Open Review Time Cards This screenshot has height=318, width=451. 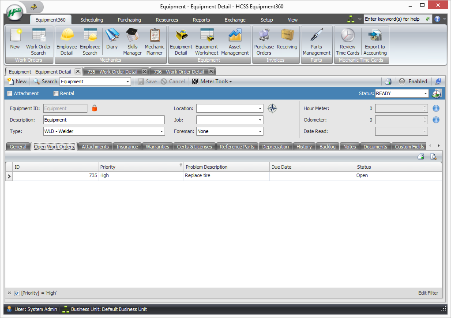pyautogui.click(x=347, y=41)
